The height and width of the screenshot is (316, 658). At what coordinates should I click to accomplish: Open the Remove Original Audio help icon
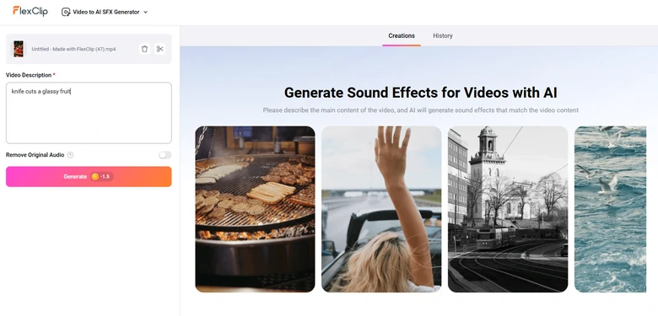[x=71, y=155]
